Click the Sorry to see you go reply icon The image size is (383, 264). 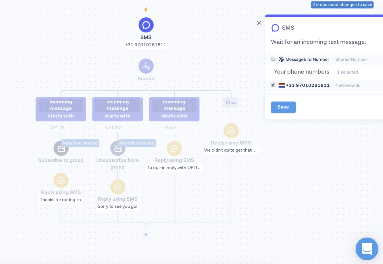(118, 187)
